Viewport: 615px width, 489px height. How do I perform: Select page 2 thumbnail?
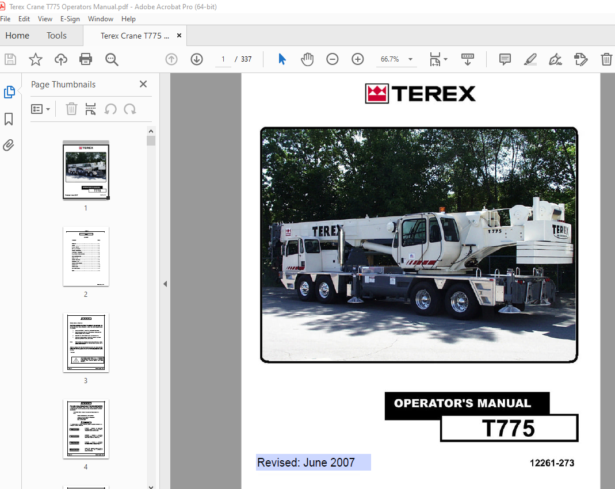(x=86, y=257)
